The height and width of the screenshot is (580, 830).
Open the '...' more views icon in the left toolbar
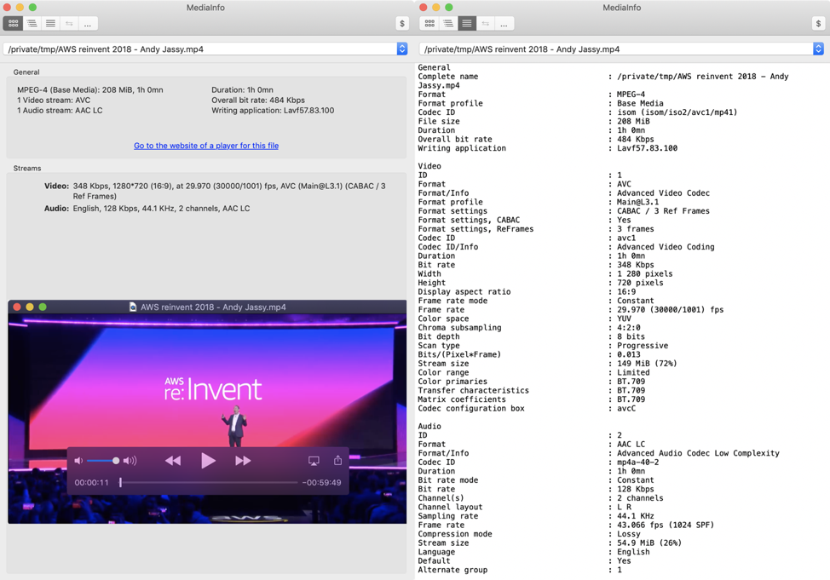[87, 23]
